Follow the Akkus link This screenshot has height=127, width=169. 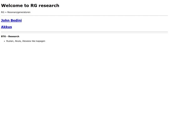click(7, 27)
